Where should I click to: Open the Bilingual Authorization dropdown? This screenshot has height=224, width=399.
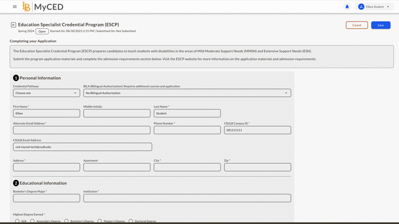pos(187,93)
